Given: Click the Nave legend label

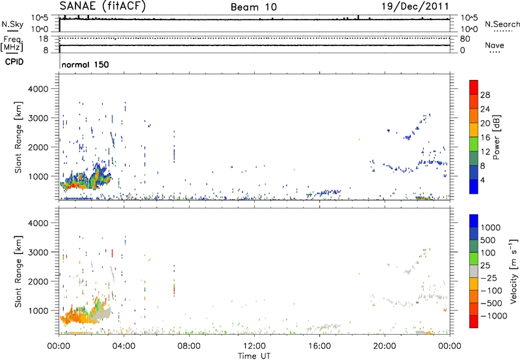Looking at the screenshot, I should click(x=495, y=45).
